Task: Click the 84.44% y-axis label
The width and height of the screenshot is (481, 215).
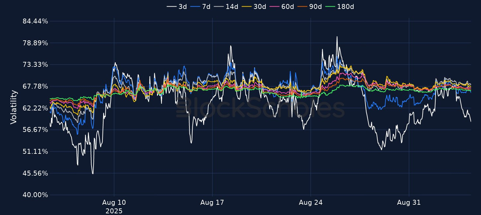Action: (35, 21)
